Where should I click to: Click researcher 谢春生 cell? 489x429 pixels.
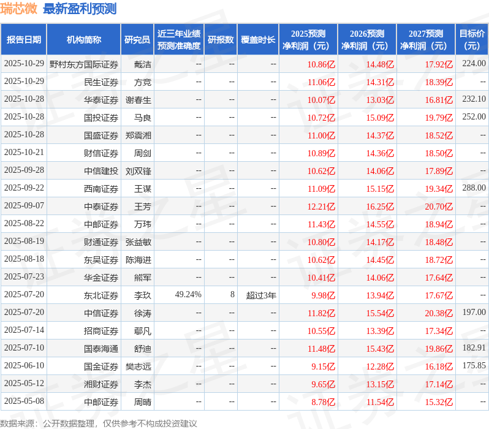138,100
